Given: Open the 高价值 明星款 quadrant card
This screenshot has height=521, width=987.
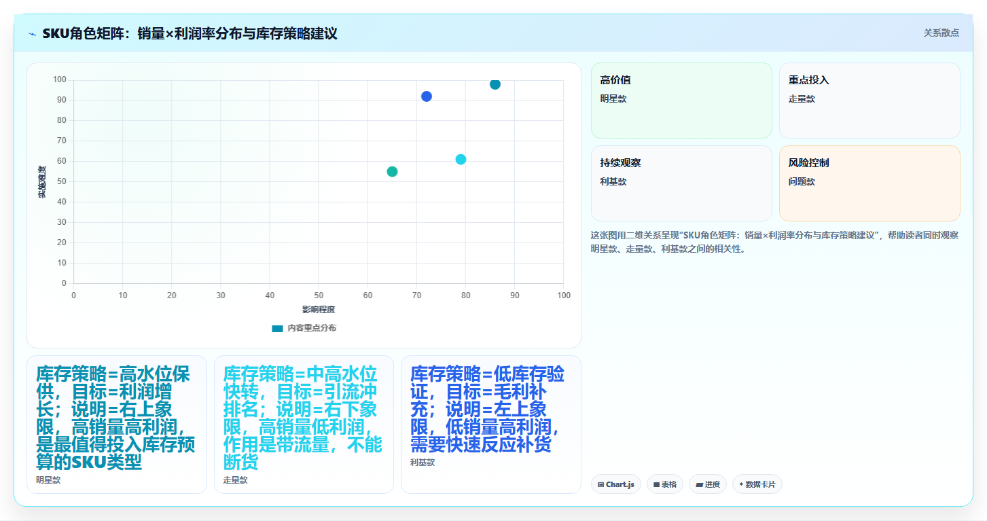Looking at the screenshot, I should click(x=681, y=101).
